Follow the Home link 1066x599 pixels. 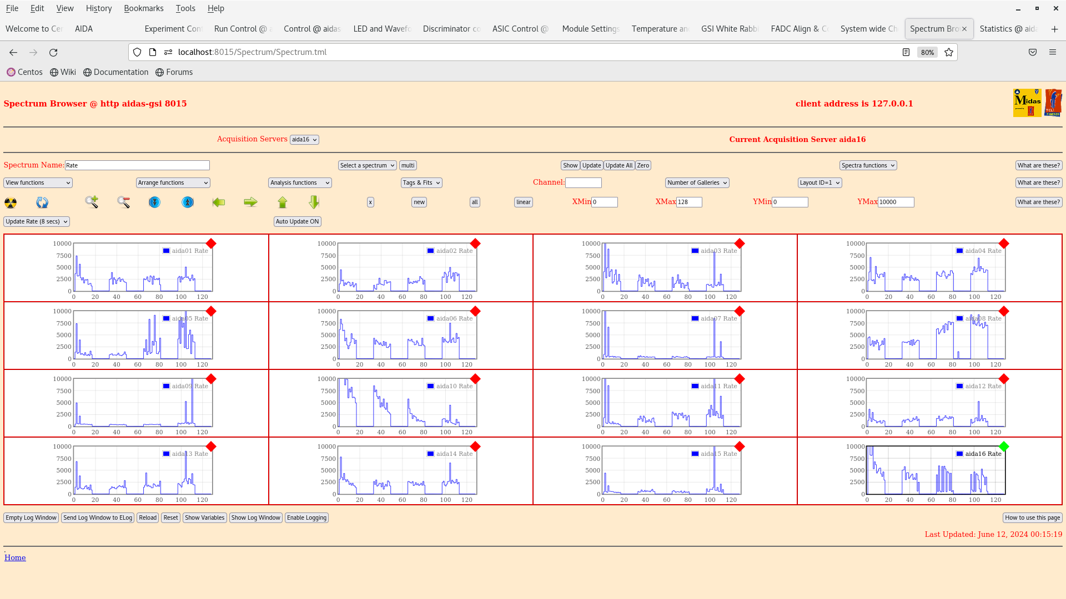(15, 557)
